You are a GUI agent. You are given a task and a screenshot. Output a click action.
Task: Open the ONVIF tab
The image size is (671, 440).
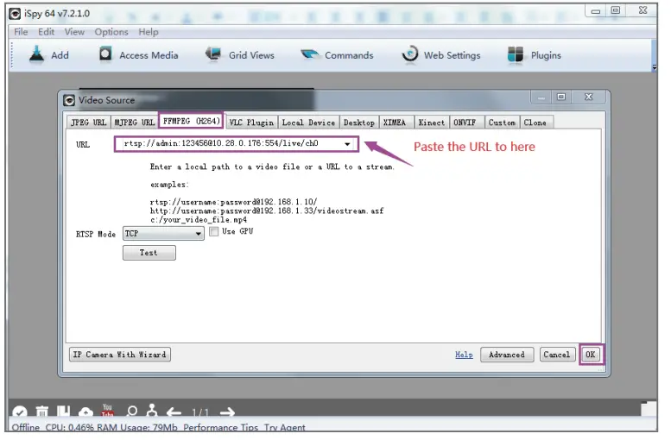click(465, 123)
